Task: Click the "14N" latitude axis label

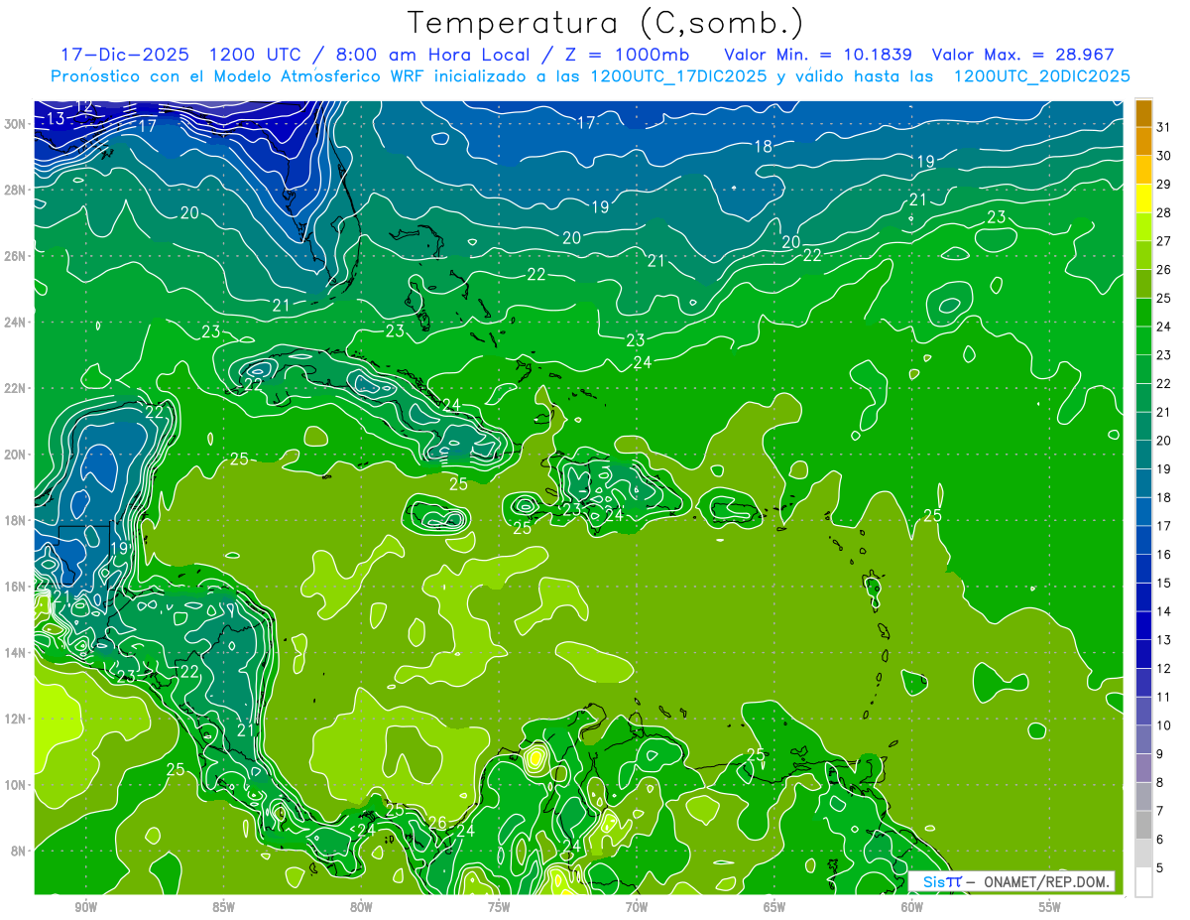Action: 16,653
